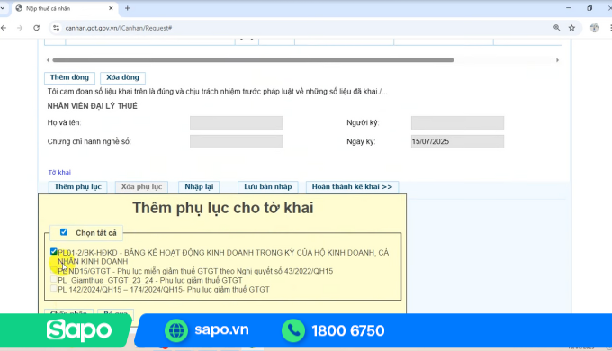Click the Lưu bản nháp button
This screenshot has height=351, width=612.
click(x=268, y=187)
